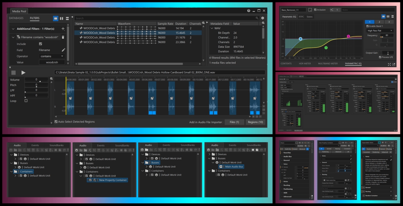Viewport: 403px width, 206px height.
Task: Select side-by-side layout in Media Pool
Action: (x=61, y=18)
